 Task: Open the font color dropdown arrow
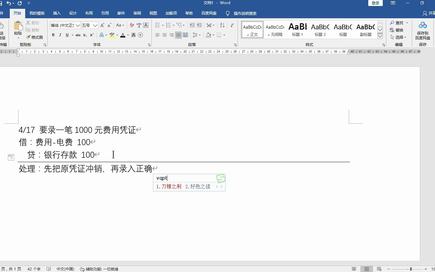click(128, 35)
